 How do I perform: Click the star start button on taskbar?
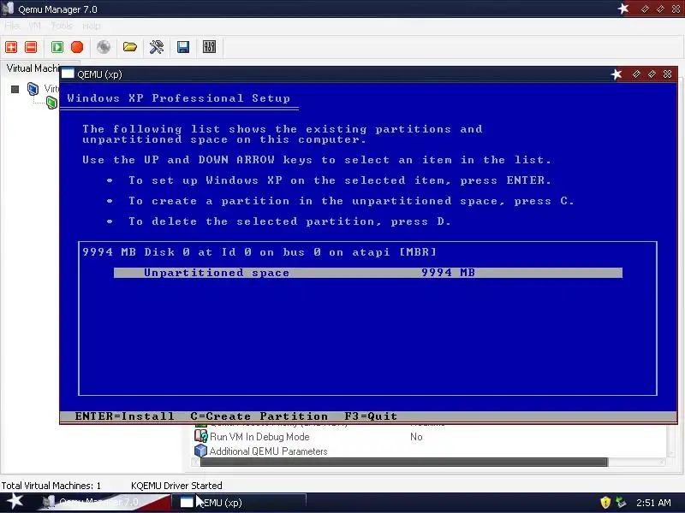[x=15, y=501]
